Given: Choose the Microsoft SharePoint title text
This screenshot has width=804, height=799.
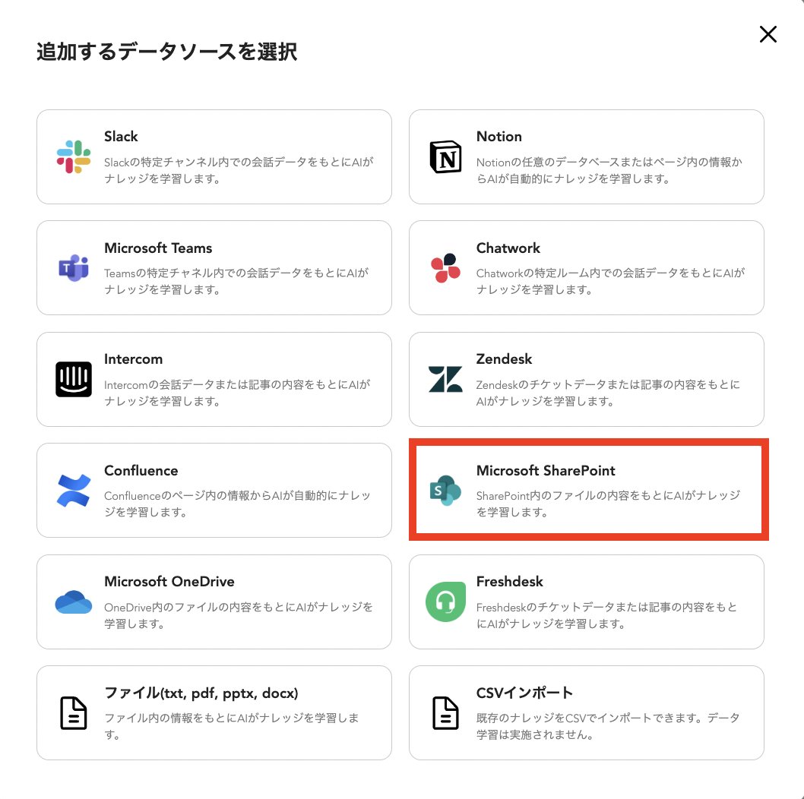Looking at the screenshot, I should click(x=546, y=470).
